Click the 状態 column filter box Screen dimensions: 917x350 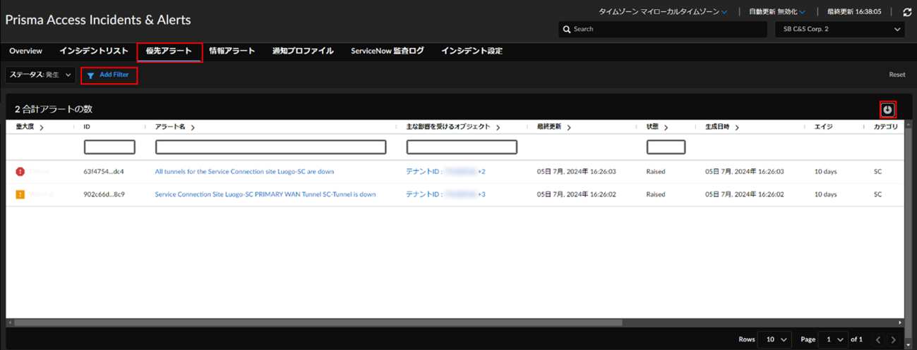coord(666,147)
